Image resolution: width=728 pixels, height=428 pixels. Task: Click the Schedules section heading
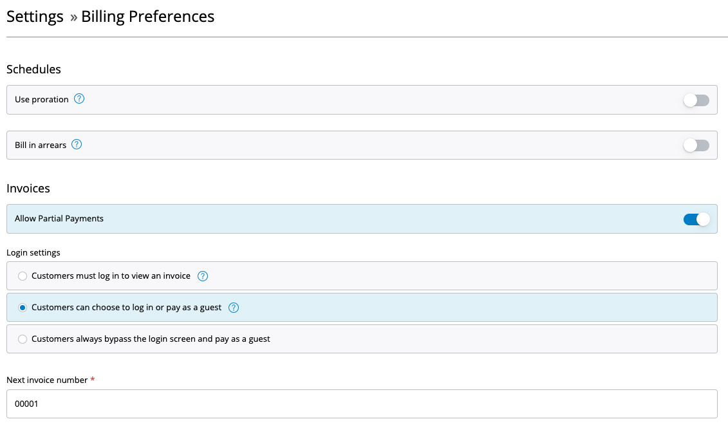point(33,70)
